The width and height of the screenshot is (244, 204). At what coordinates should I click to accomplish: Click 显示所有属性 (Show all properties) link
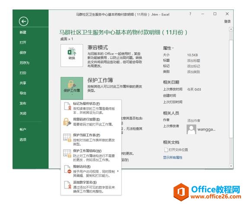pos(173,157)
